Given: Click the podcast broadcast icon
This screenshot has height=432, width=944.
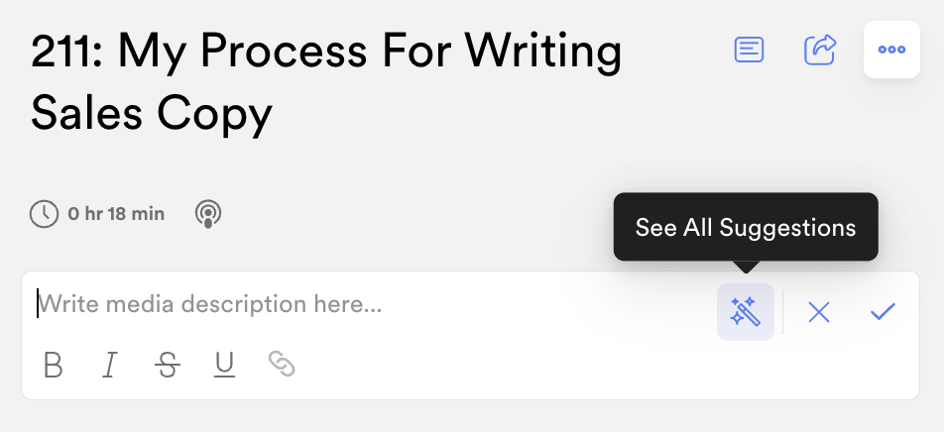Looking at the screenshot, I should point(208,214).
